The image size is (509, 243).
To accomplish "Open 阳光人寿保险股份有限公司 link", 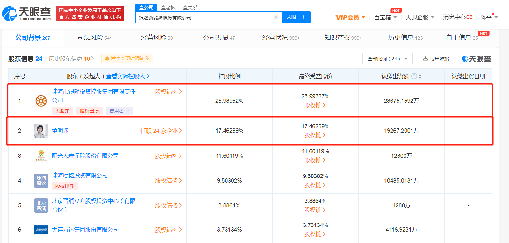I will [85, 156].
